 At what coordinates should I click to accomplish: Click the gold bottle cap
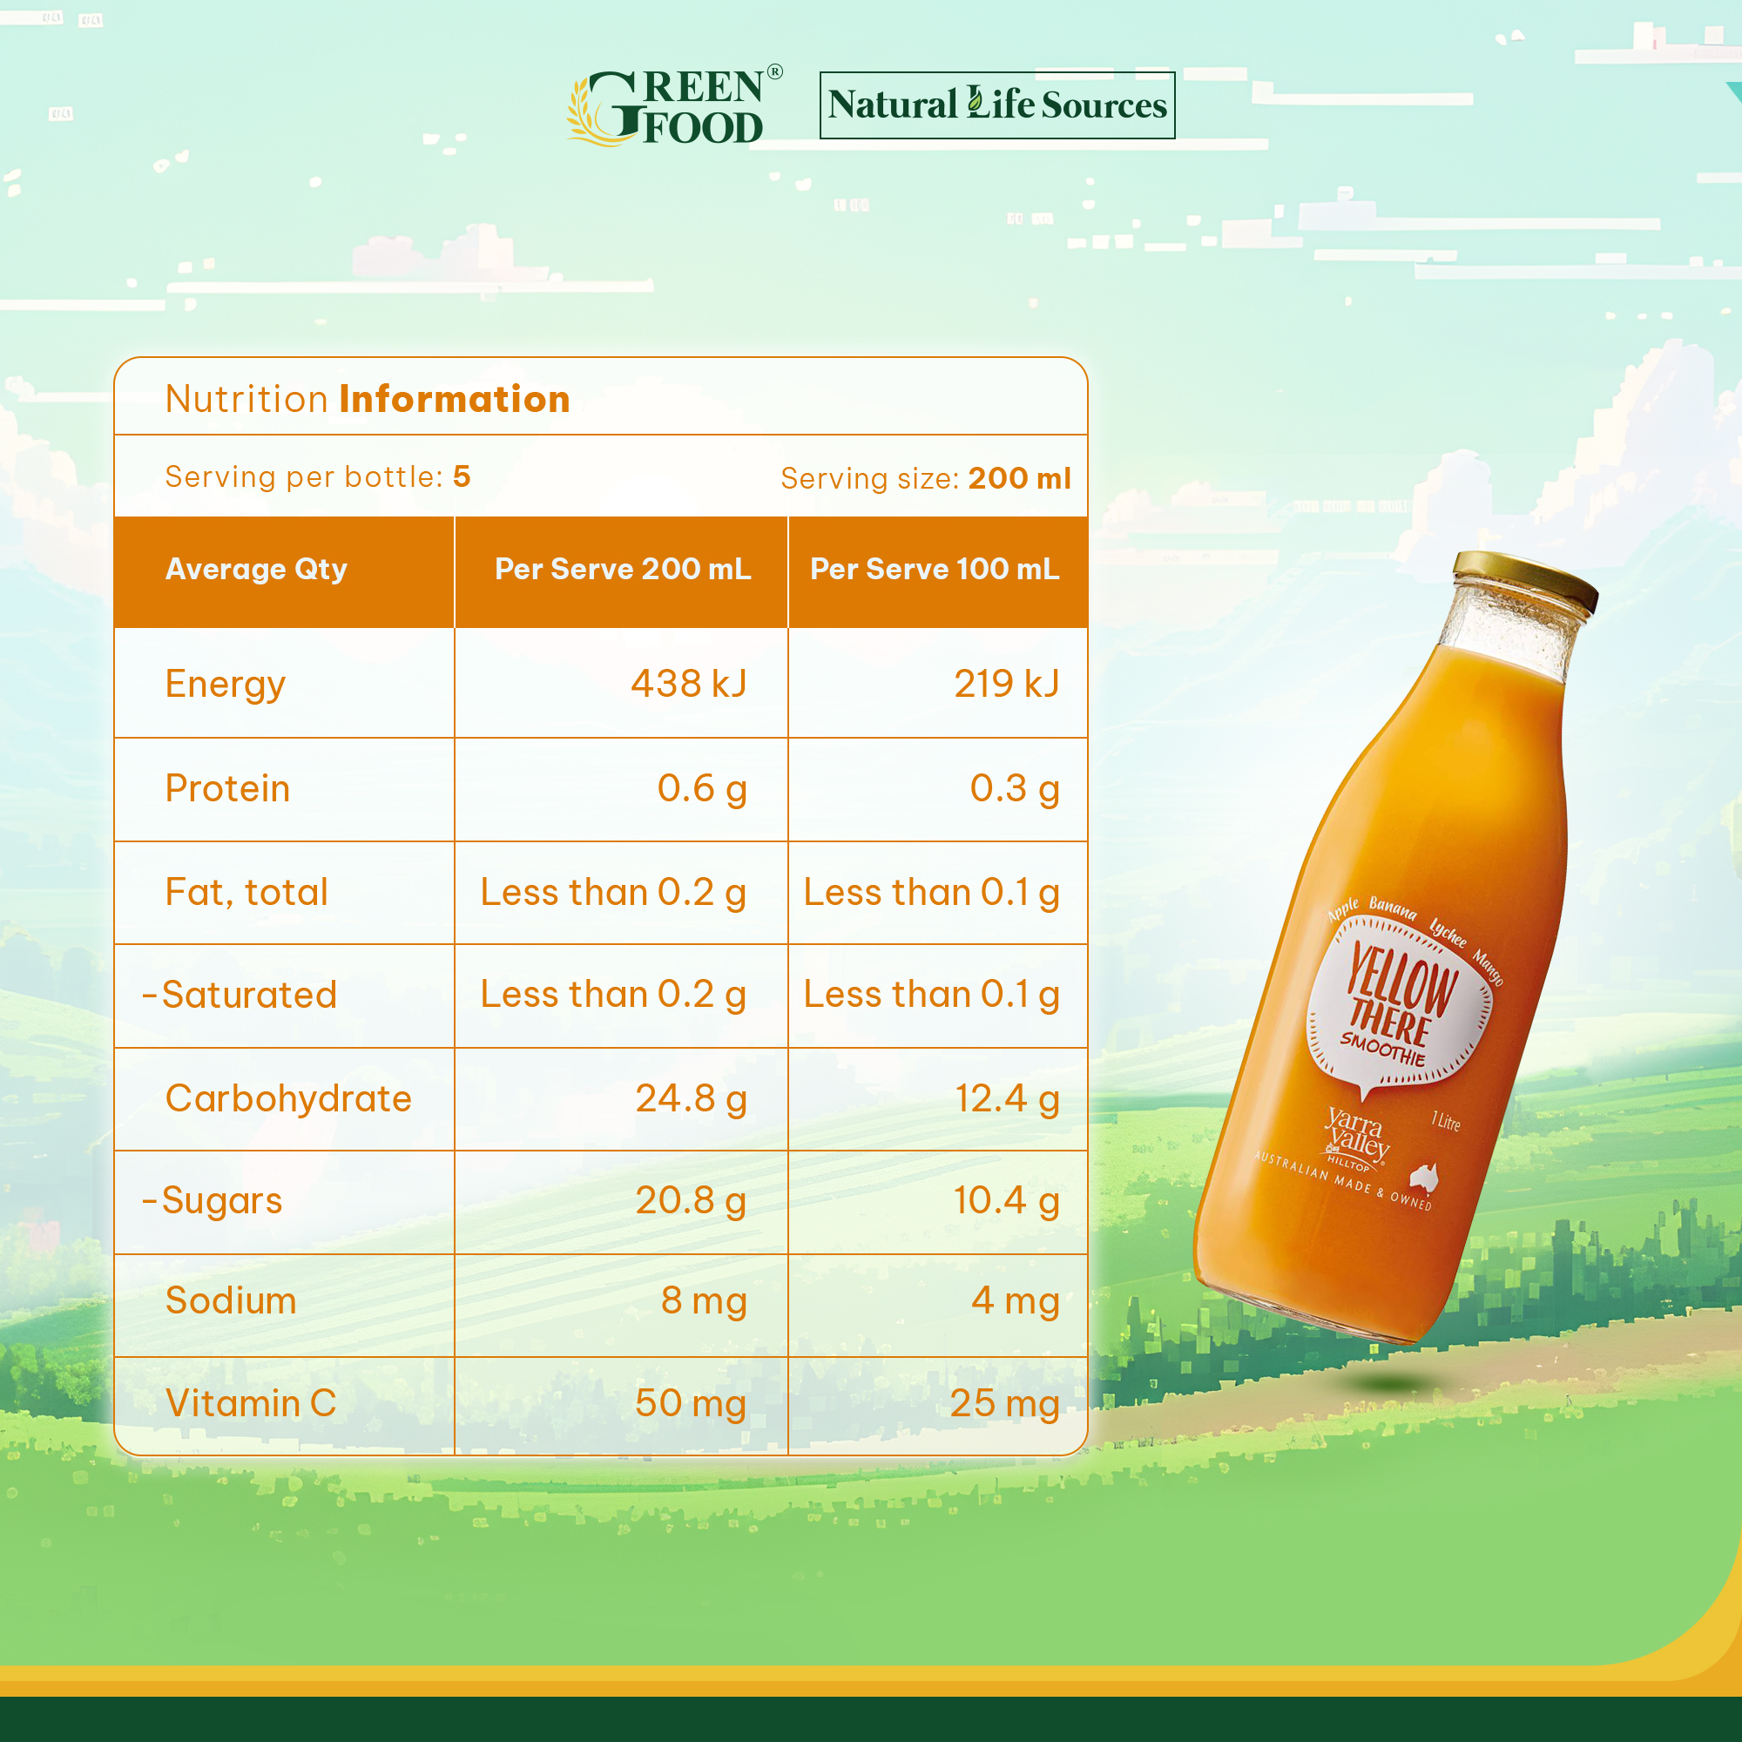coord(1526,581)
